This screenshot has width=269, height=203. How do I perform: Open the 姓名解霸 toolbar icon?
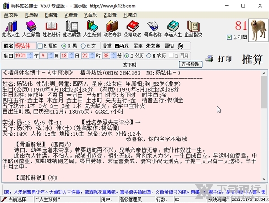click(72, 29)
